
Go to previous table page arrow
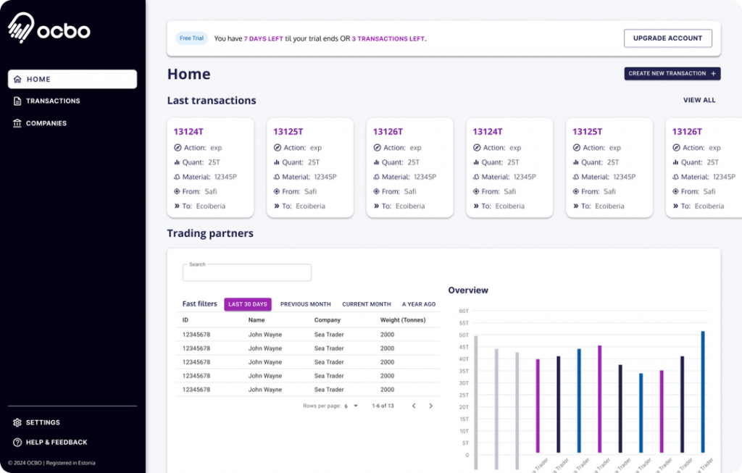pyautogui.click(x=414, y=406)
